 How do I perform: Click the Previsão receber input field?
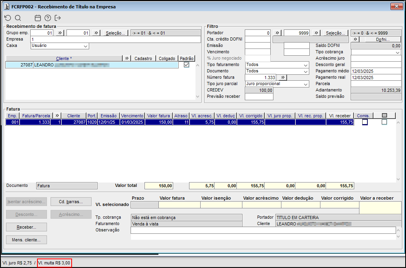259,97
